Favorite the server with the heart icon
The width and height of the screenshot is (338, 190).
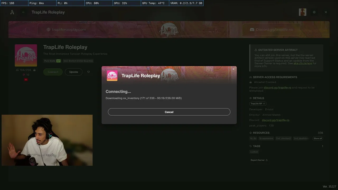point(88,72)
